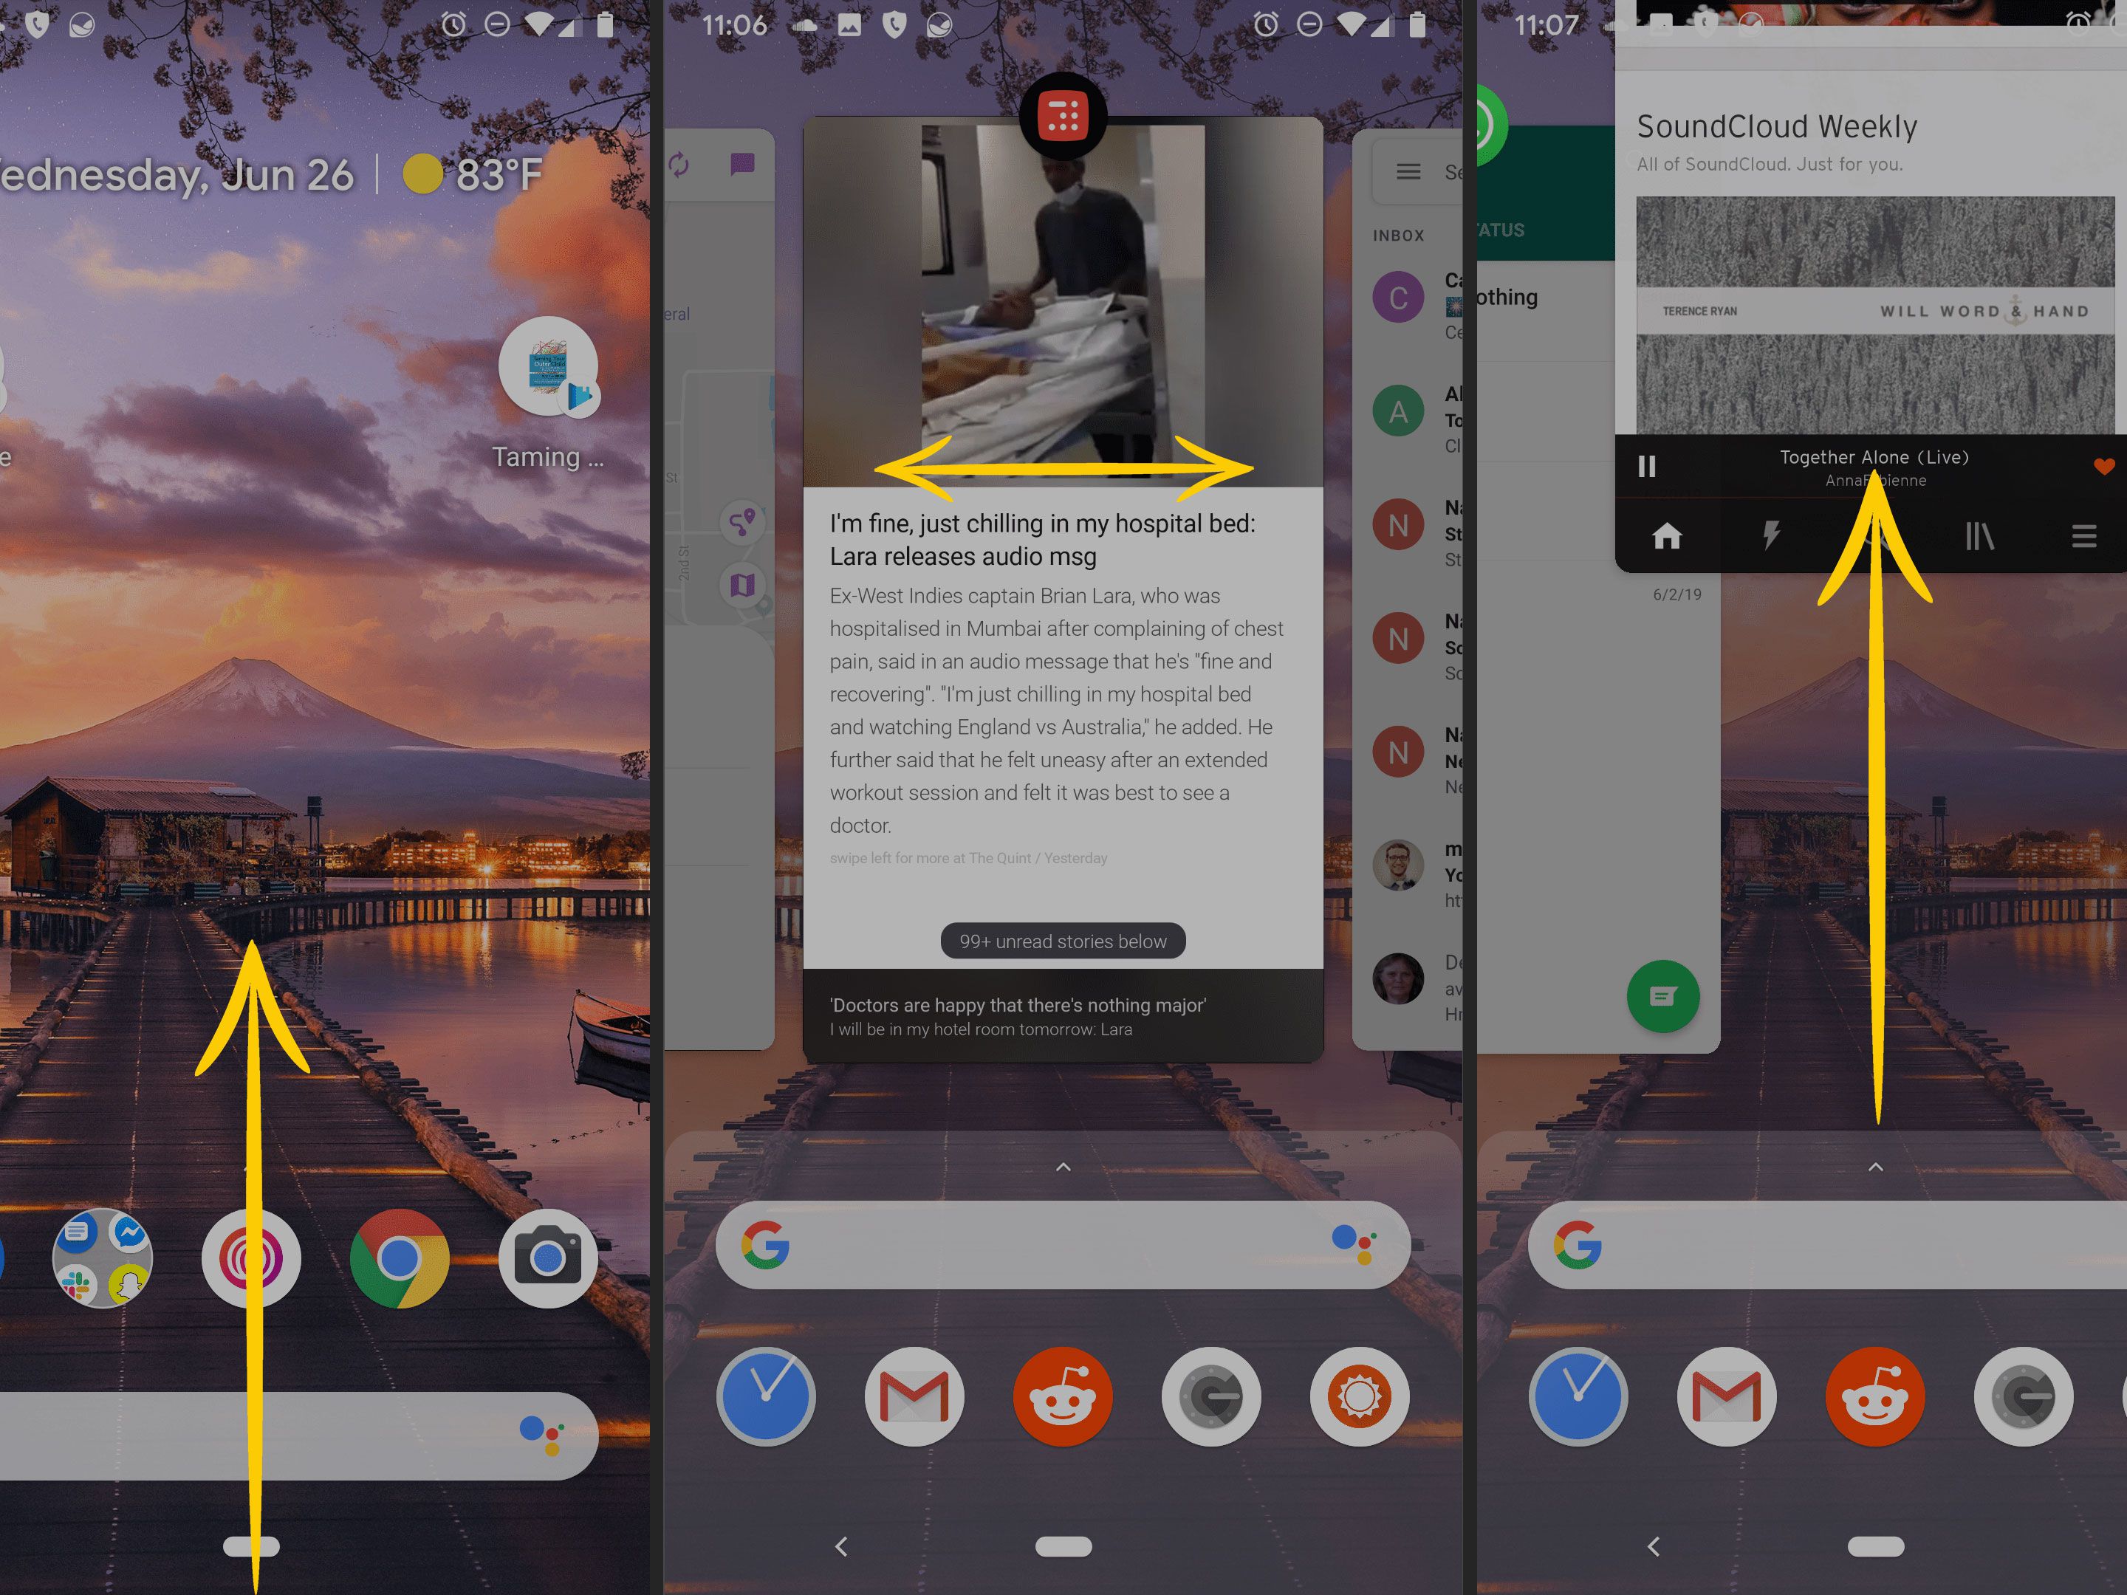This screenshot has width=2127, height=1595.
Task: Open the SoundCloud home tab
Action: tap(1666, 535)
